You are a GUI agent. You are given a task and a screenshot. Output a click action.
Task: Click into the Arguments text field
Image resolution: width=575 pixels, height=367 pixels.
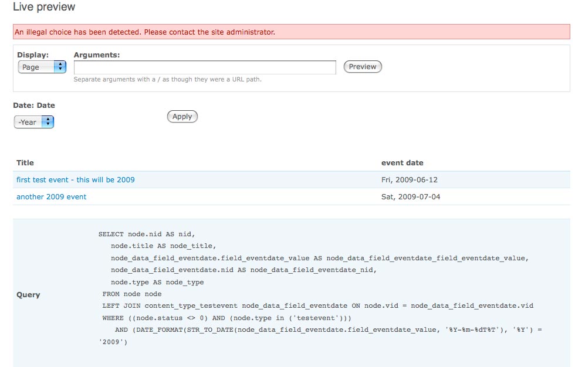(x=205, y=67)
